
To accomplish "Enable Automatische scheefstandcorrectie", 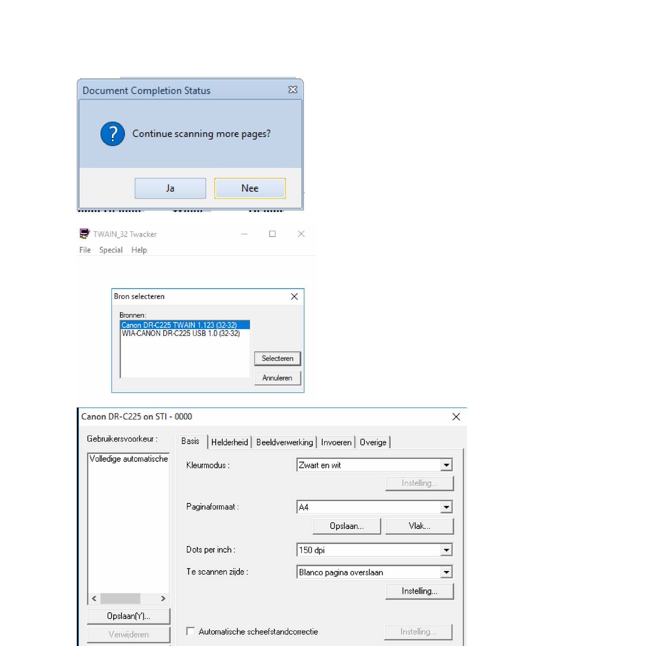I will (190, 631).
